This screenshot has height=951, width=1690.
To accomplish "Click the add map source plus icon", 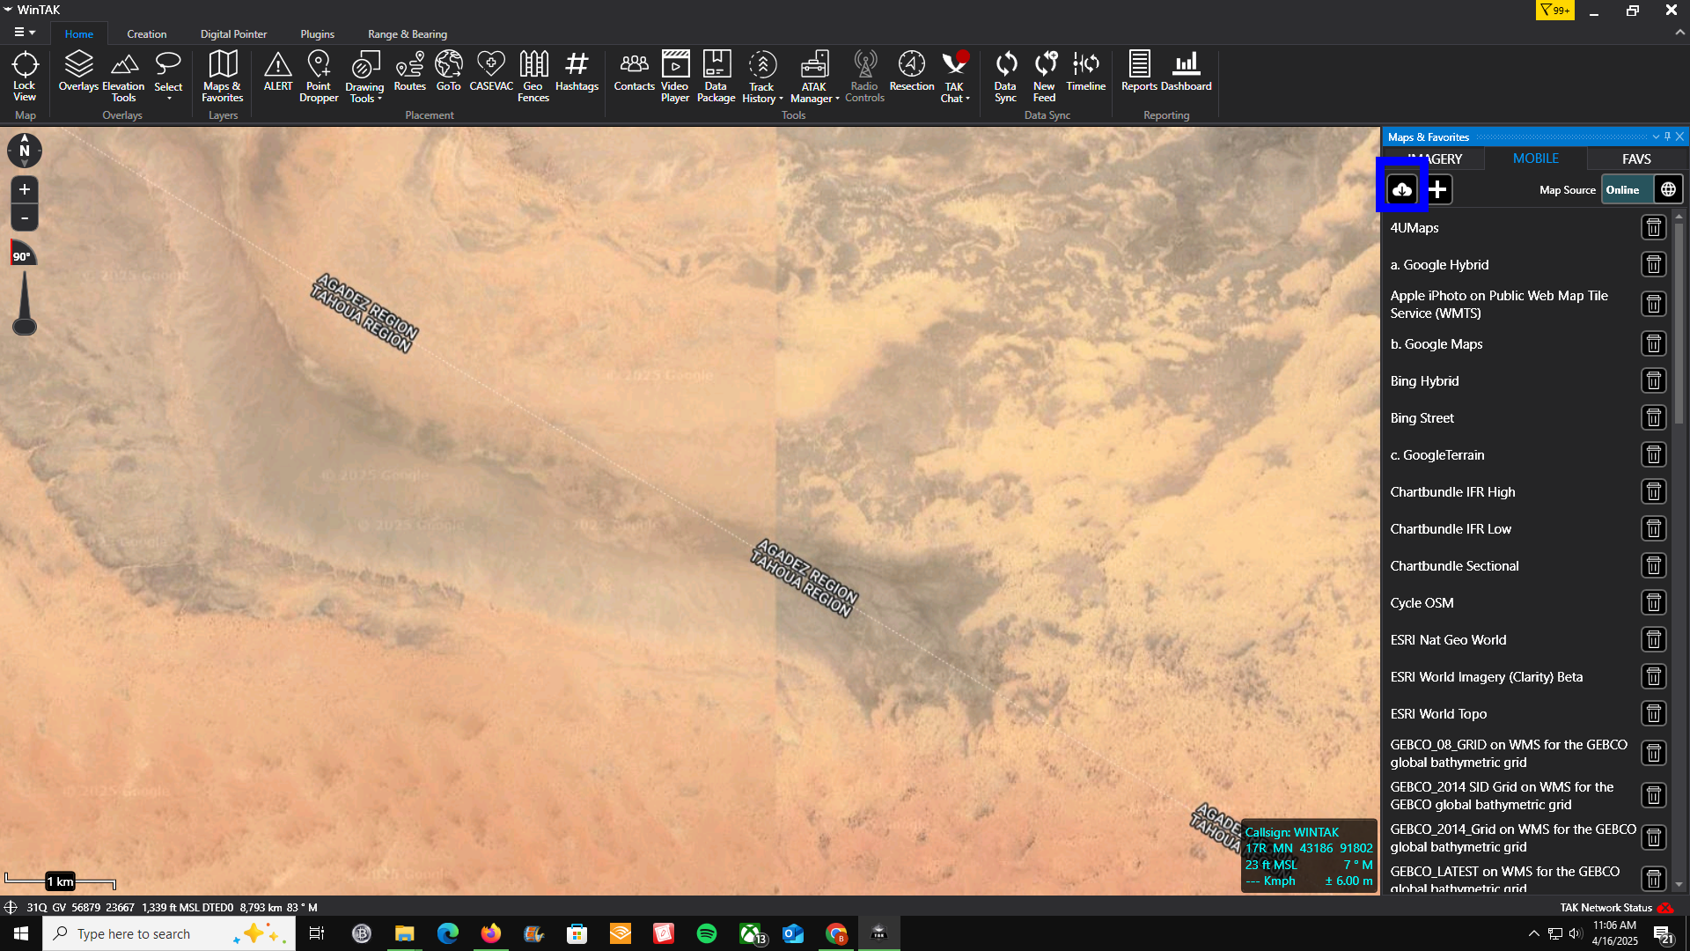I will pos(1437,189).
